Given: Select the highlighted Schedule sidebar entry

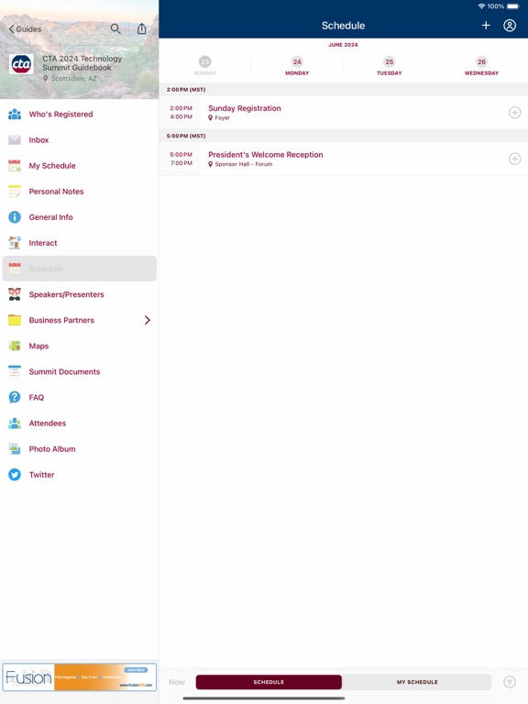Looking at the screenshot, I should 80,269.
